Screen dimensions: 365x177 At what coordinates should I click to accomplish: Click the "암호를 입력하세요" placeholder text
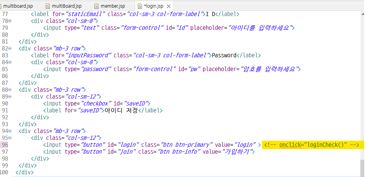click(x=269, y=69)
